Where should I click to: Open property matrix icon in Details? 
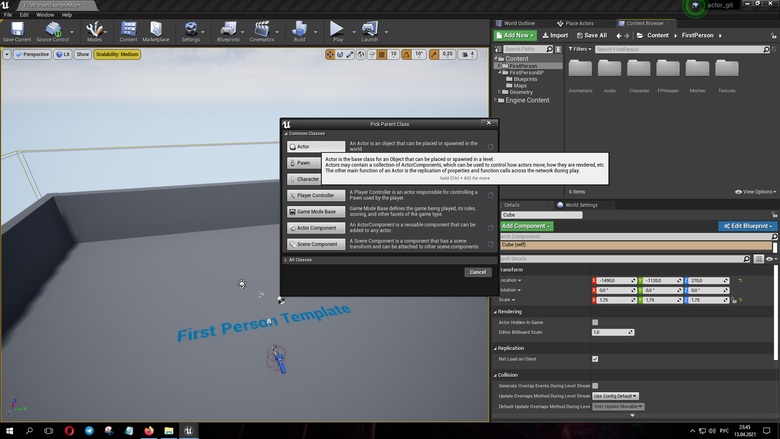(759, 259)
